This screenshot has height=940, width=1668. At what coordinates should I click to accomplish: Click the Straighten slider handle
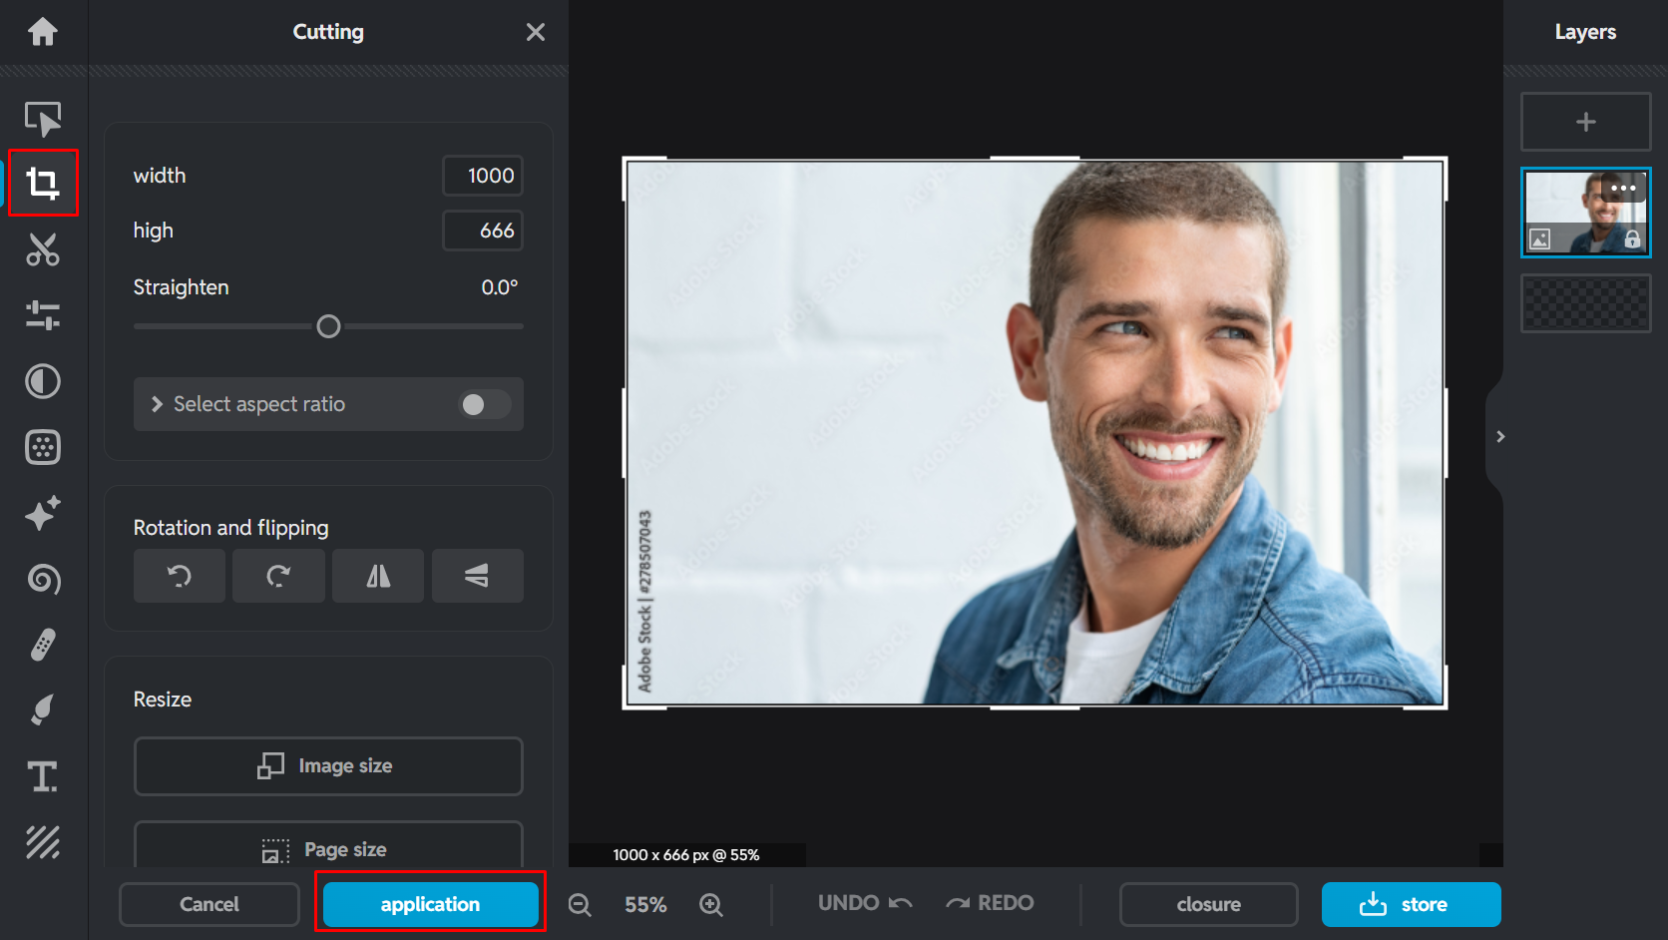(x=328, y=326)
